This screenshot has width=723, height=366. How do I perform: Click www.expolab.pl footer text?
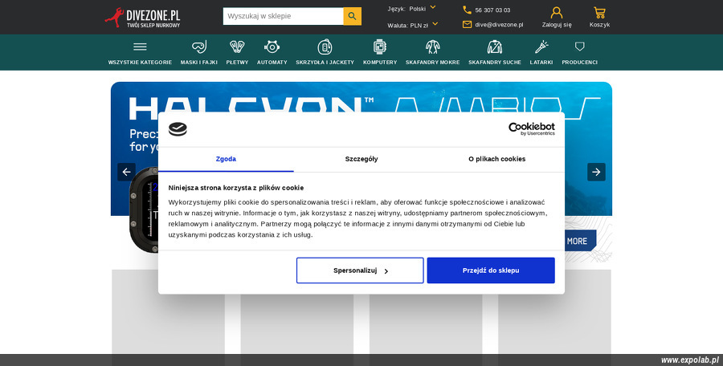[x=690, y=360]
